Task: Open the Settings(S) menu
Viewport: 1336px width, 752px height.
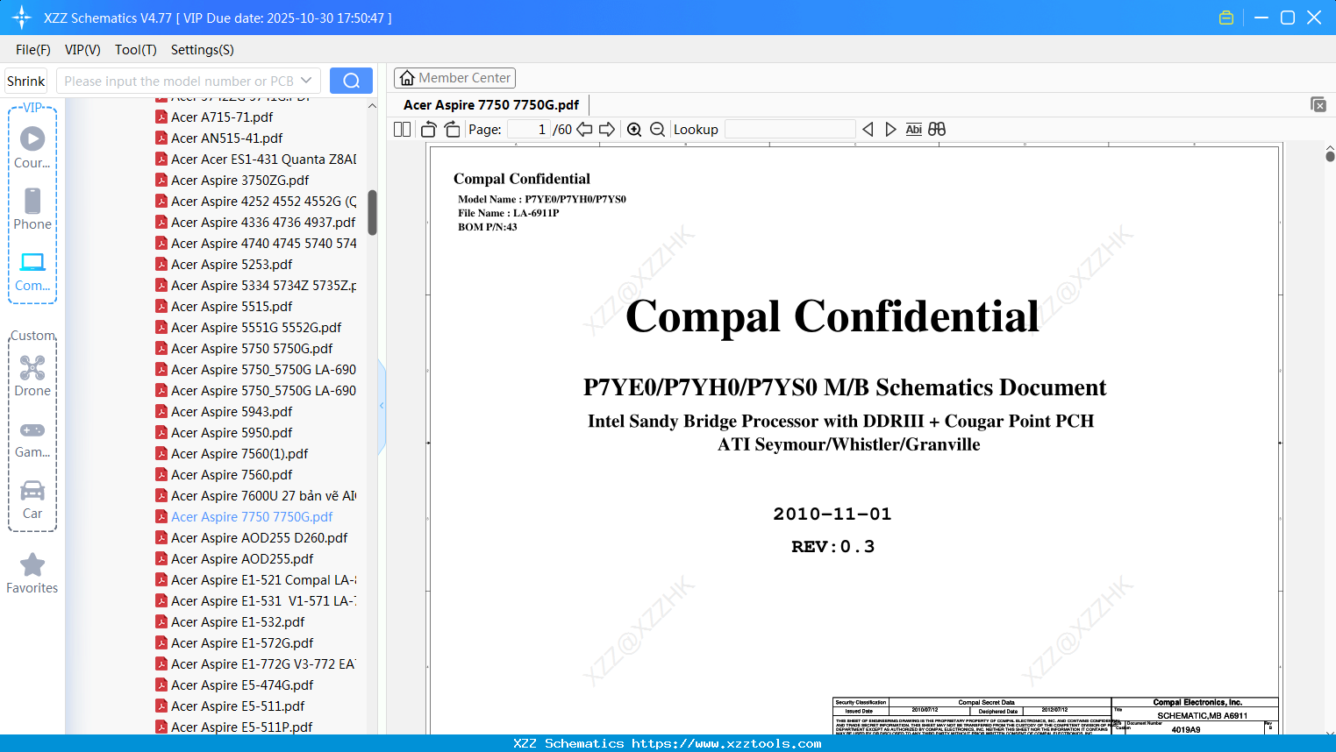Action: click(203, 50)
